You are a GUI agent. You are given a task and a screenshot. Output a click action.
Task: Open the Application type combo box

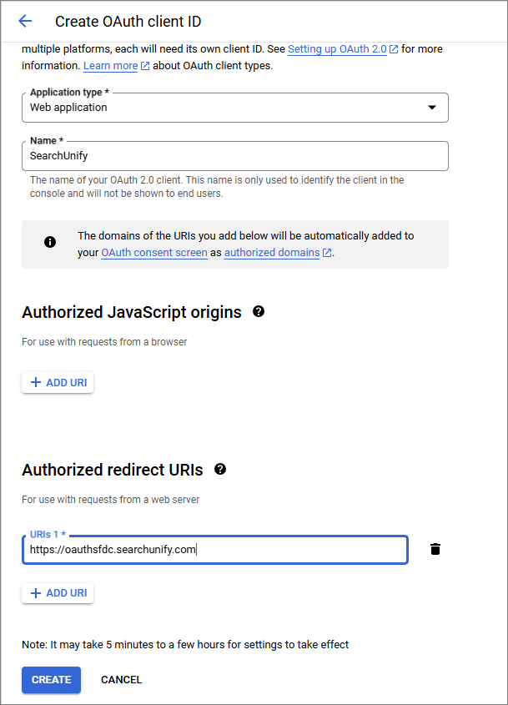[235, 108]
